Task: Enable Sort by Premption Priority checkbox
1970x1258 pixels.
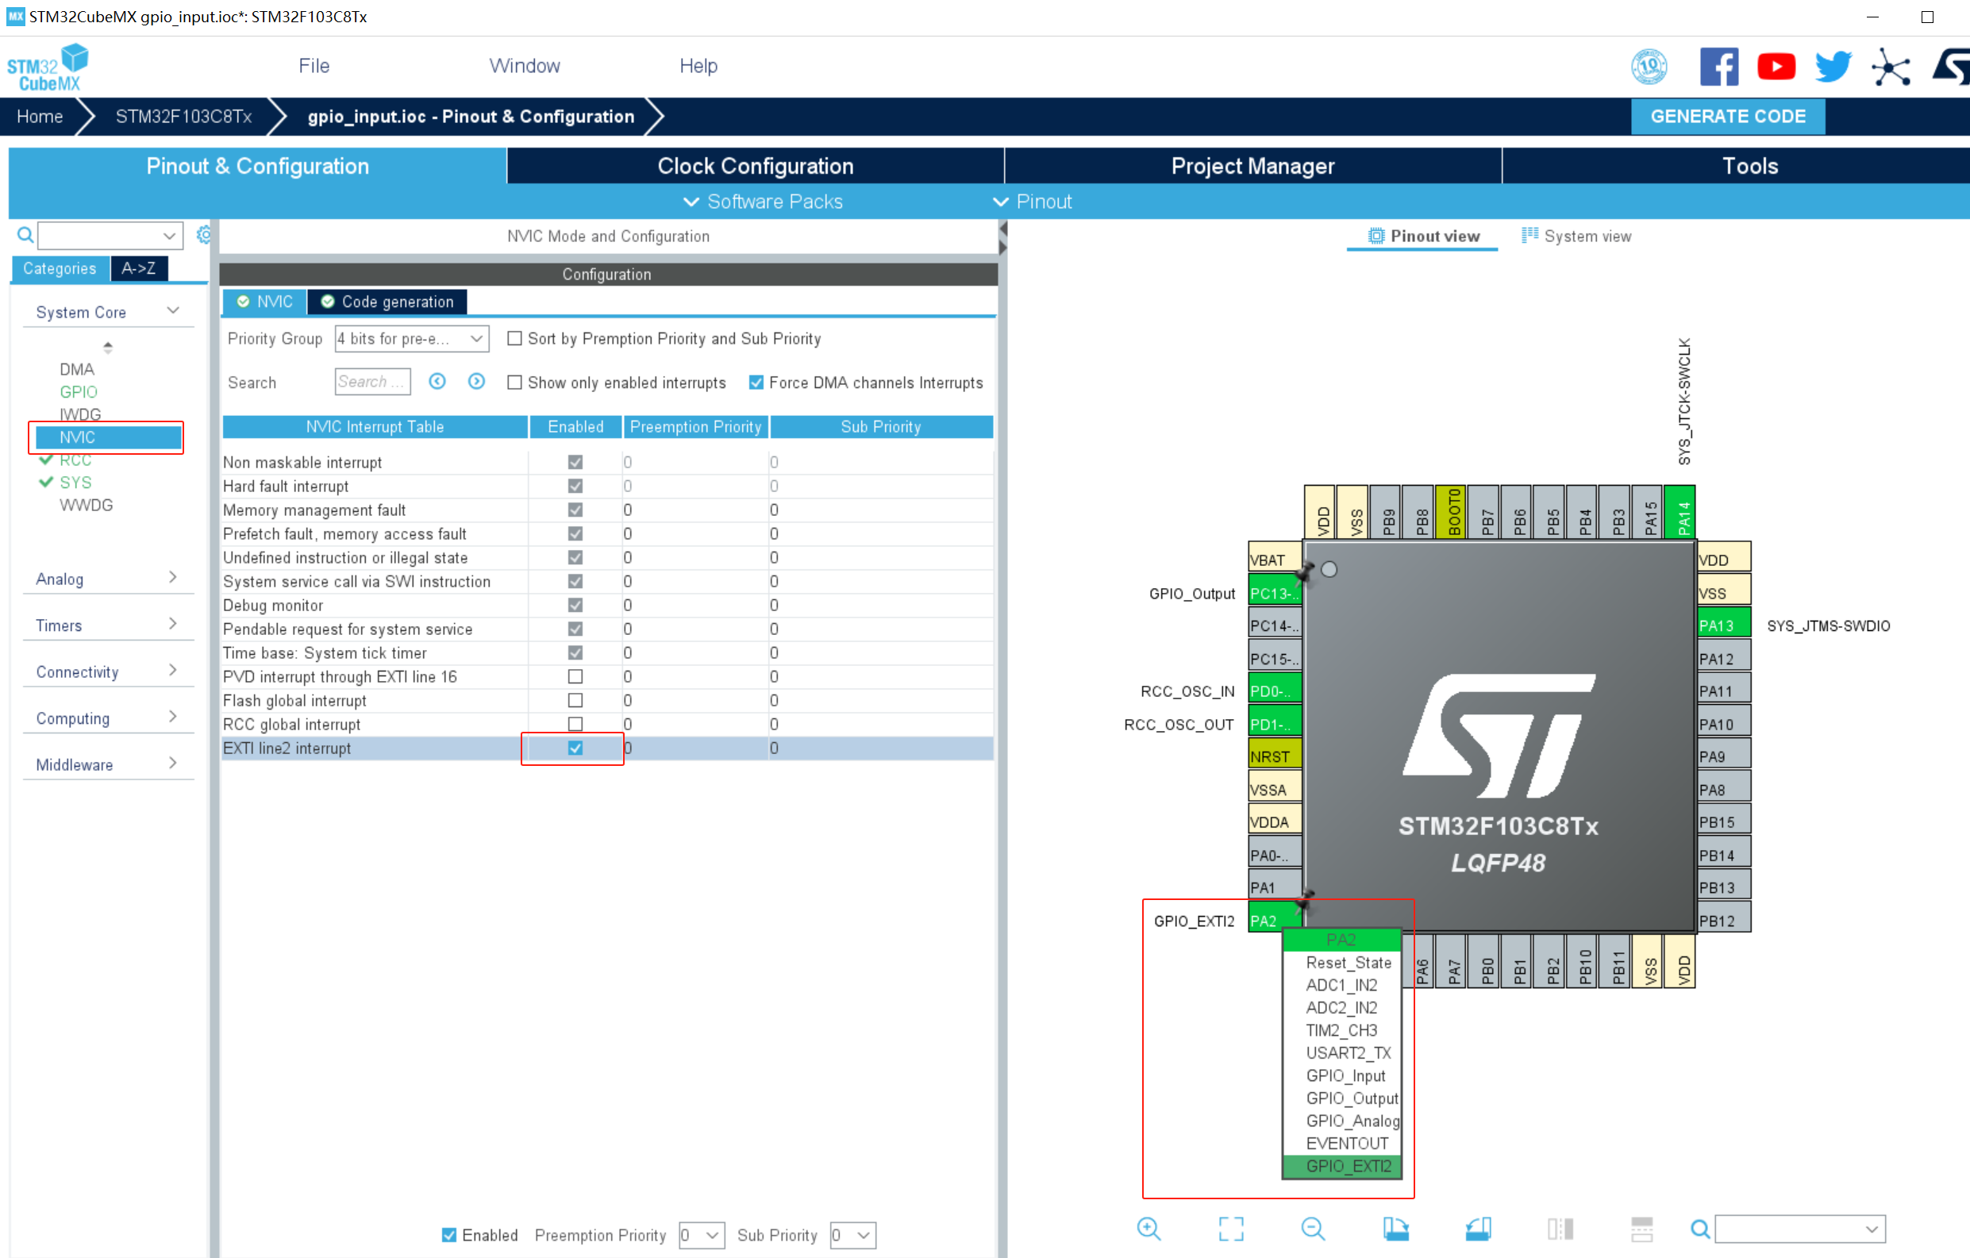Action: (514, 339)
